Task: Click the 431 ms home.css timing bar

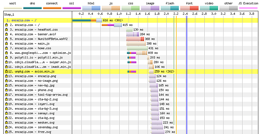Action: pyautogui.click(x=137, y=48)
